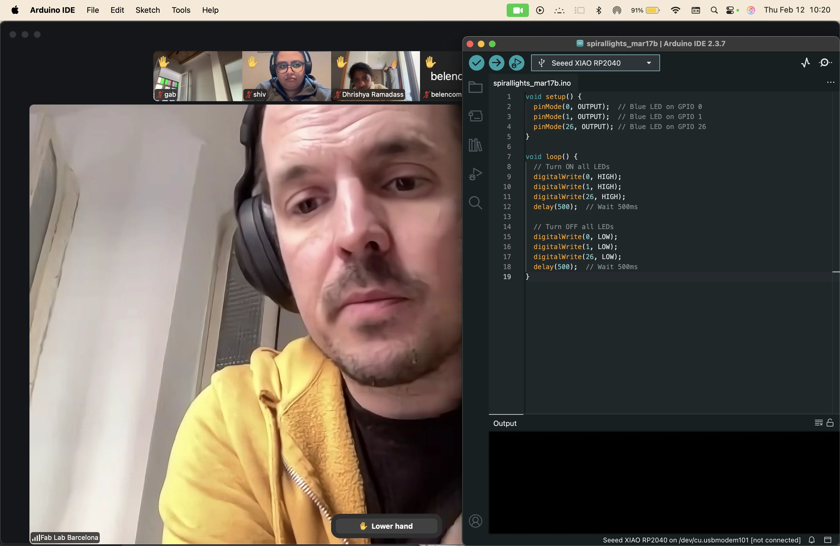Image resolution: width=840 pixels, height=546 pixels.
Task: Open the Sketch menu
Action: click(x=147, y=10)
